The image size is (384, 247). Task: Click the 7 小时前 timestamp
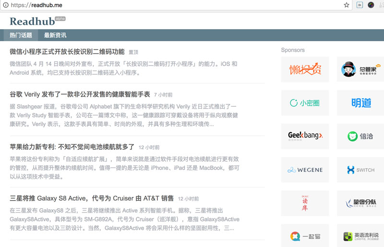(163, 95)
